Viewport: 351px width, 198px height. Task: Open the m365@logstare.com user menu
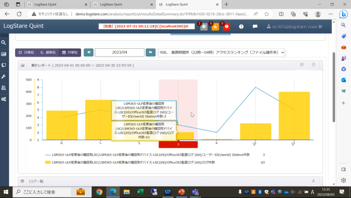pos(294,27)
